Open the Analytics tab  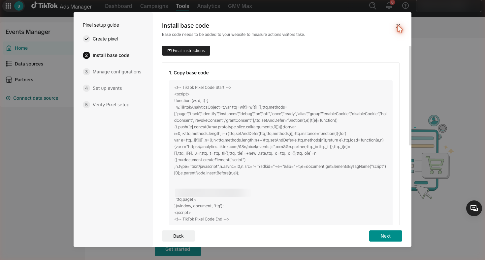(209, 6)
